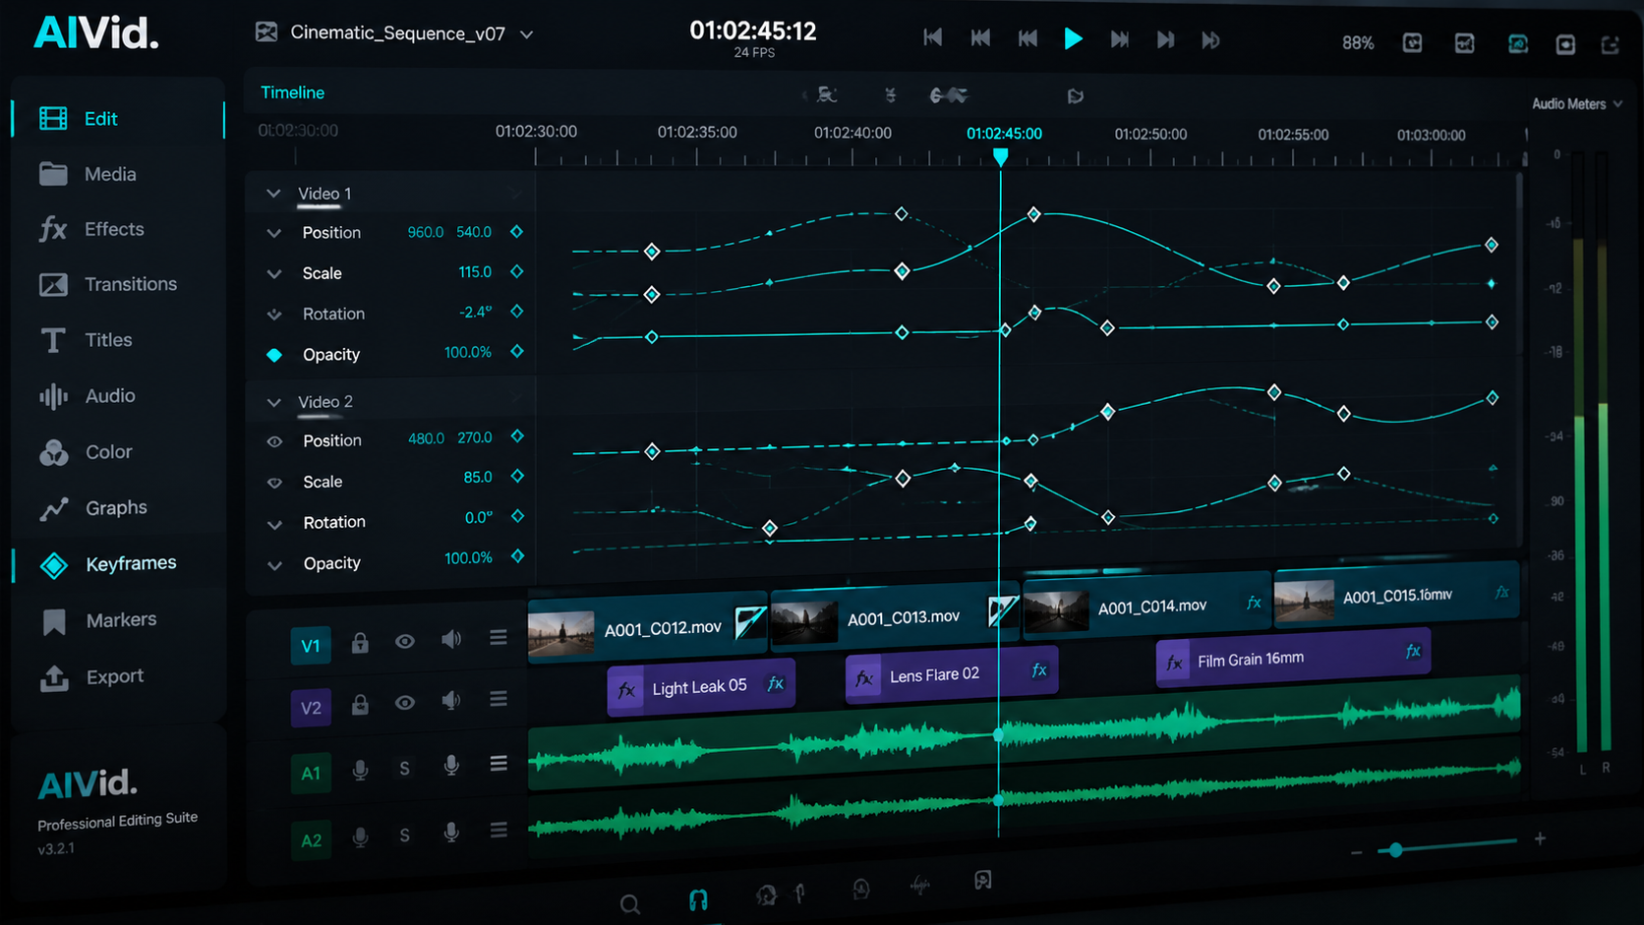Viewport: 1644px width, 925px height.
Task: Collapse the Video 1 keyframe group
Action: click(273, 194)
